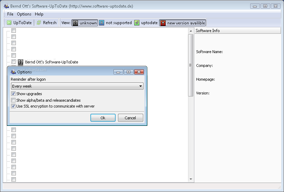This screenshot has width=284, height=192.
Task: Click Cancel in the Options dialog
Action: 130,118
